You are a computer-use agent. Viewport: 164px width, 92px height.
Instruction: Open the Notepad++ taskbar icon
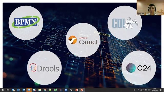50,90
